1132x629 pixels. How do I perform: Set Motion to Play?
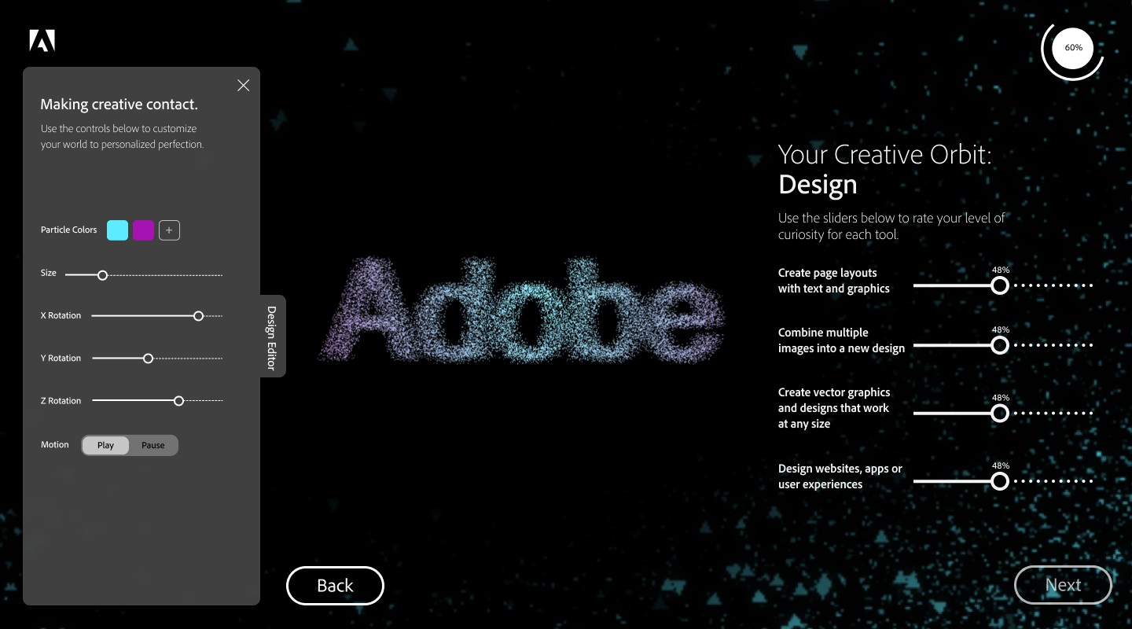click(x=105, y=445)
